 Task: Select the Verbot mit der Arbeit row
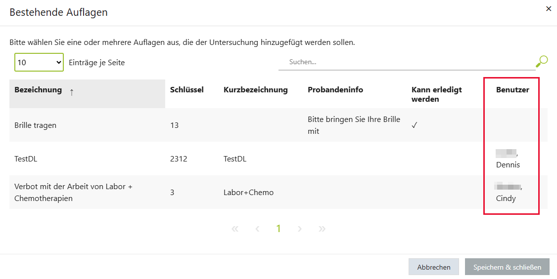tap(278, 192)
